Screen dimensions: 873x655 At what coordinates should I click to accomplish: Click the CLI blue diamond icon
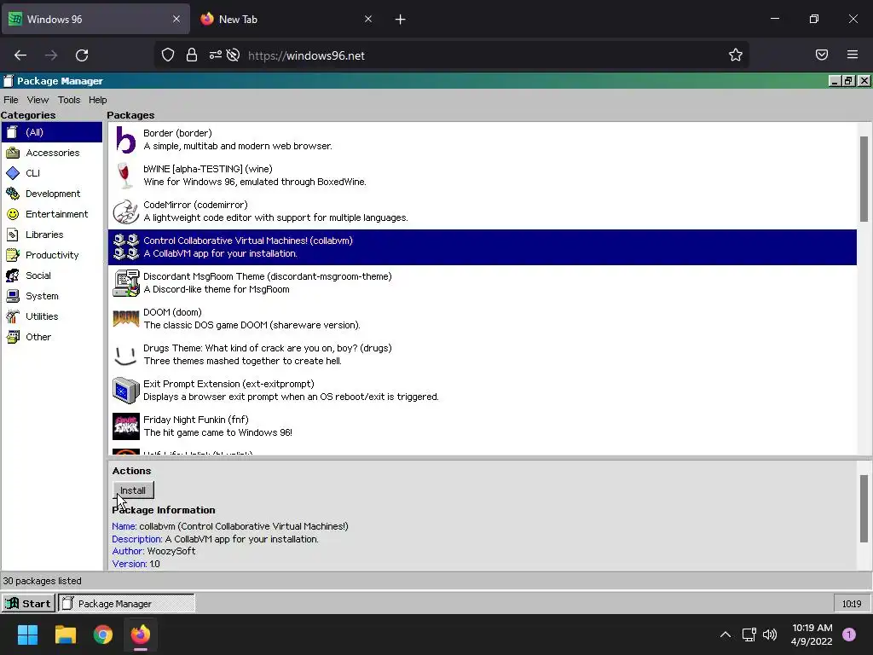[x=12, y=173]
